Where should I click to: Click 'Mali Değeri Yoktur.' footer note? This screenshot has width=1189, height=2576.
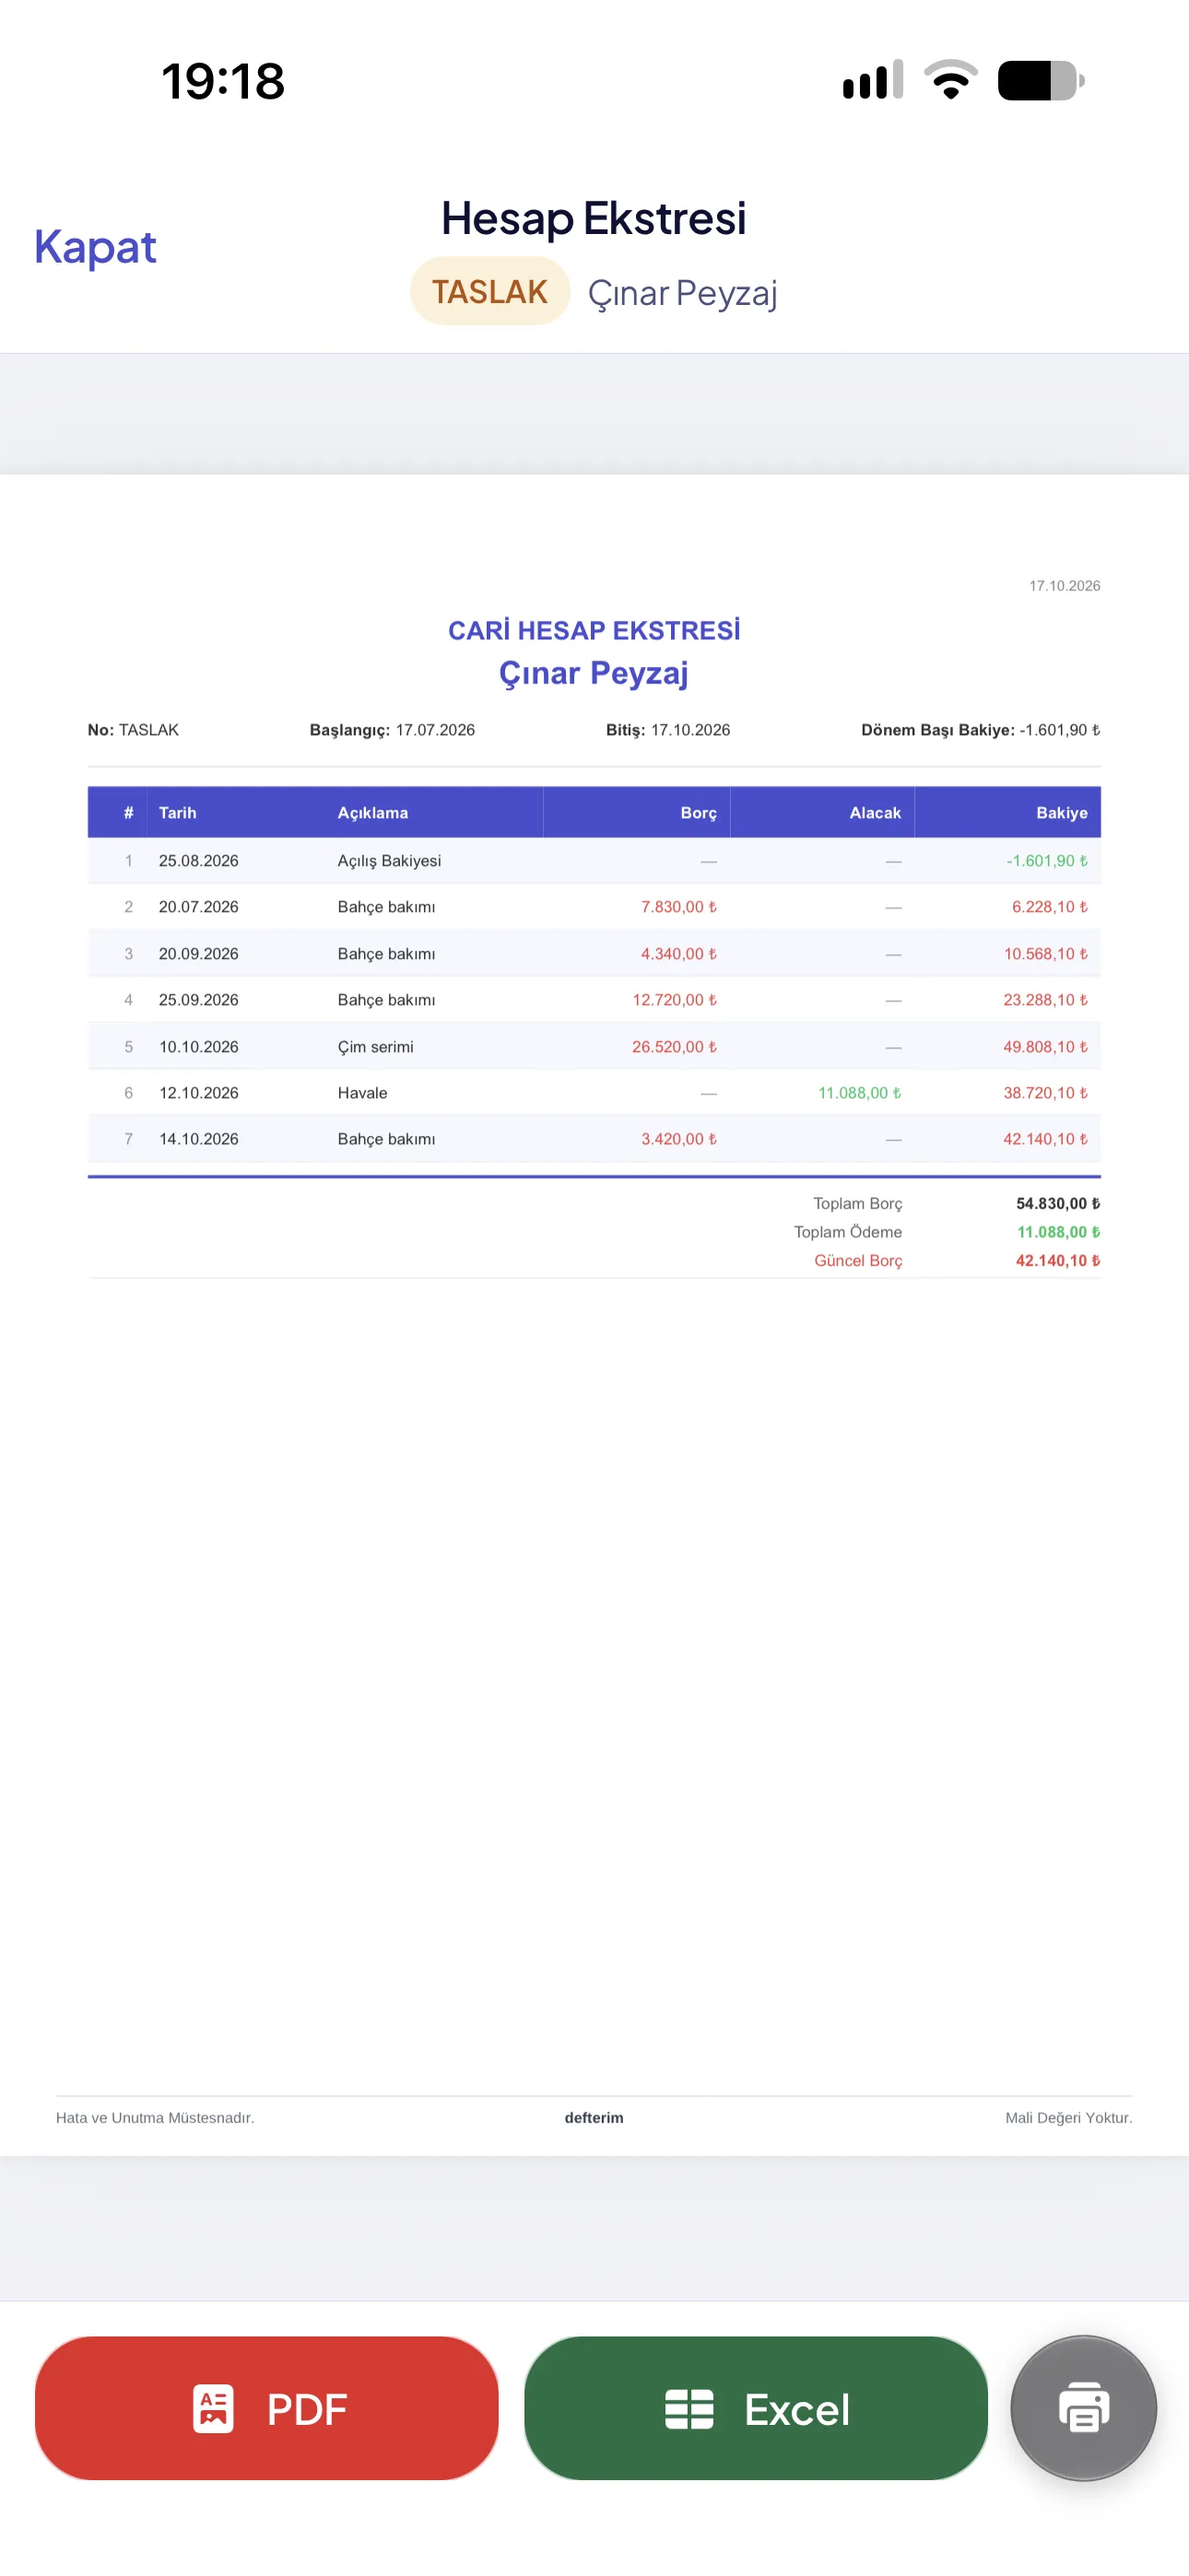click(x=1069, y=2117)
